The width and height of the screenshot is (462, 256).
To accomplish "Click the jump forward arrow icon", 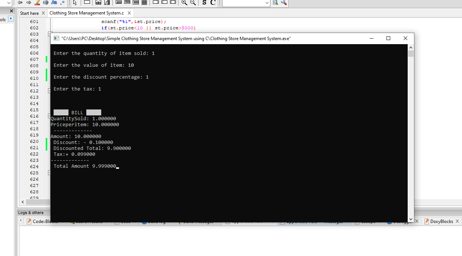I will (x=29, y=3).
